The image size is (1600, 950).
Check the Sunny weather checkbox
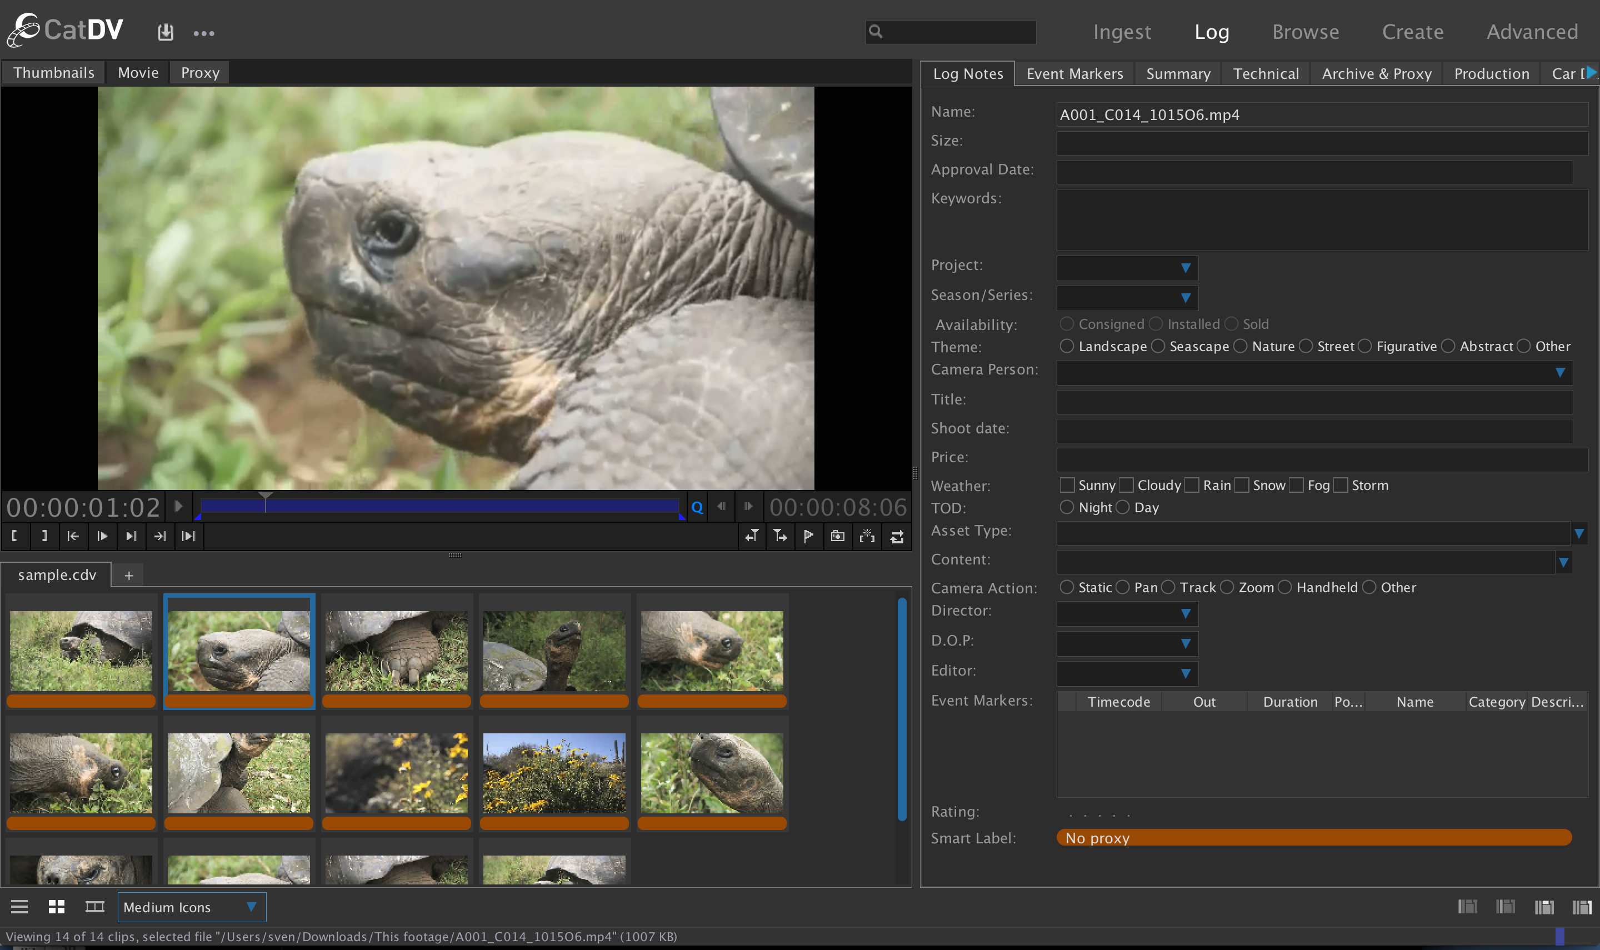click(x=1068, y=484)
